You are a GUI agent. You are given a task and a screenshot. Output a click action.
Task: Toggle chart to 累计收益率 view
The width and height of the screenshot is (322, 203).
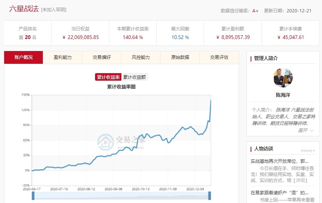[x=108, y=77]
